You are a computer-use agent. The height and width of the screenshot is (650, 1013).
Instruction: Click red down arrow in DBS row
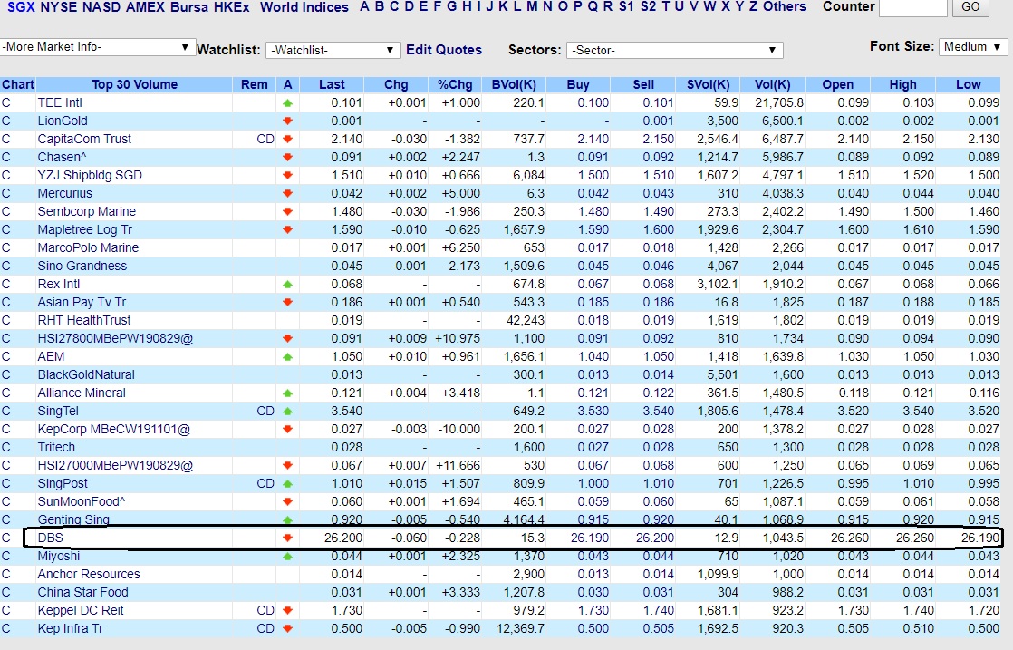click(287, 538)
